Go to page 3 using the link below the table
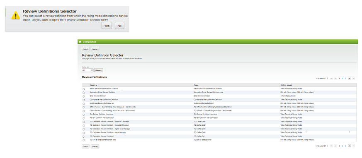 pos(345,146)
